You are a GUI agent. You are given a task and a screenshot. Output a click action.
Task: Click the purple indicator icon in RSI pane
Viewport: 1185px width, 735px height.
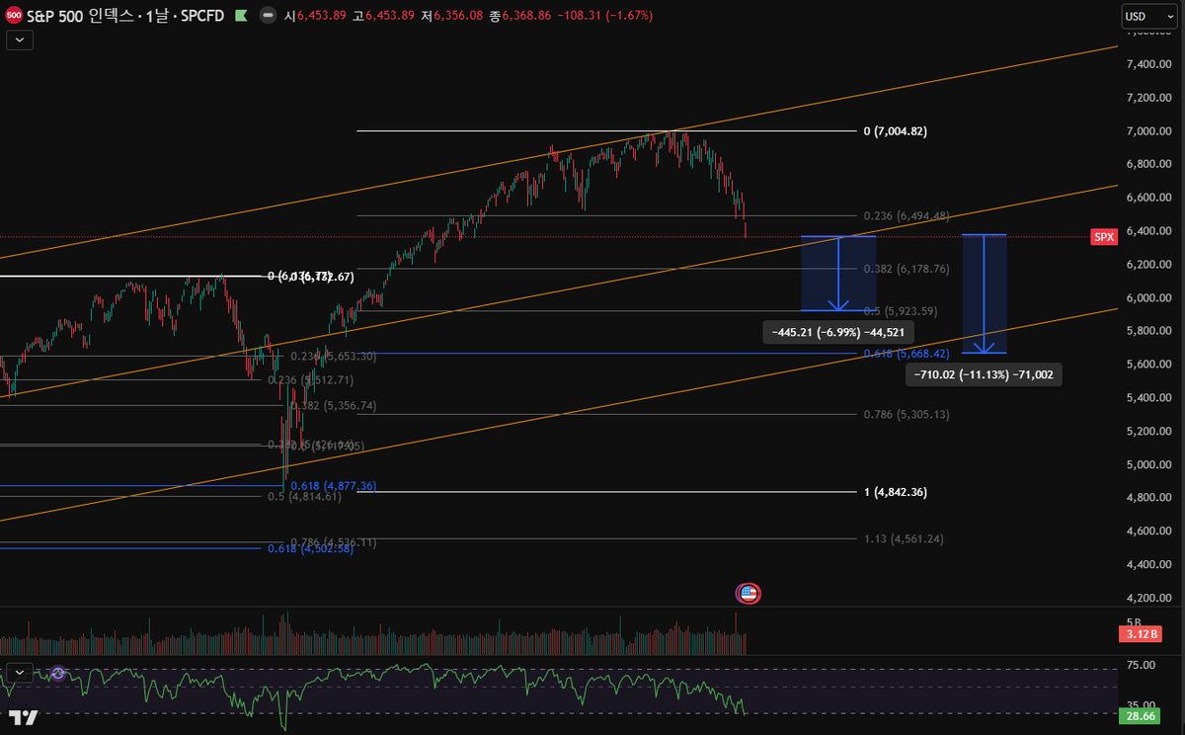pyautogui.click(x=58, y=673)
